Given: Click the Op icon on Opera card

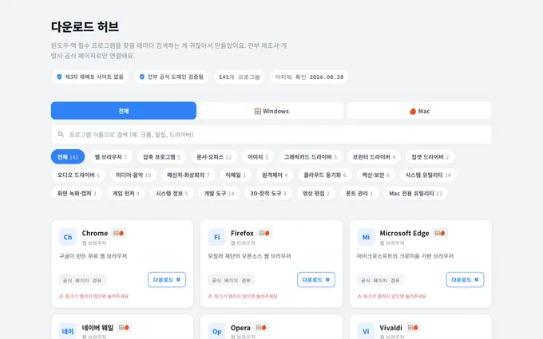Looking at the screenshot, I should click(x=216, y=331).
